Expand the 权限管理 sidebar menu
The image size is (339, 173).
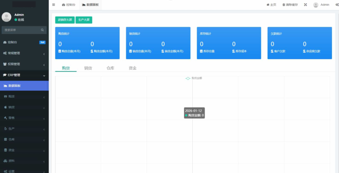coord(24,64)
